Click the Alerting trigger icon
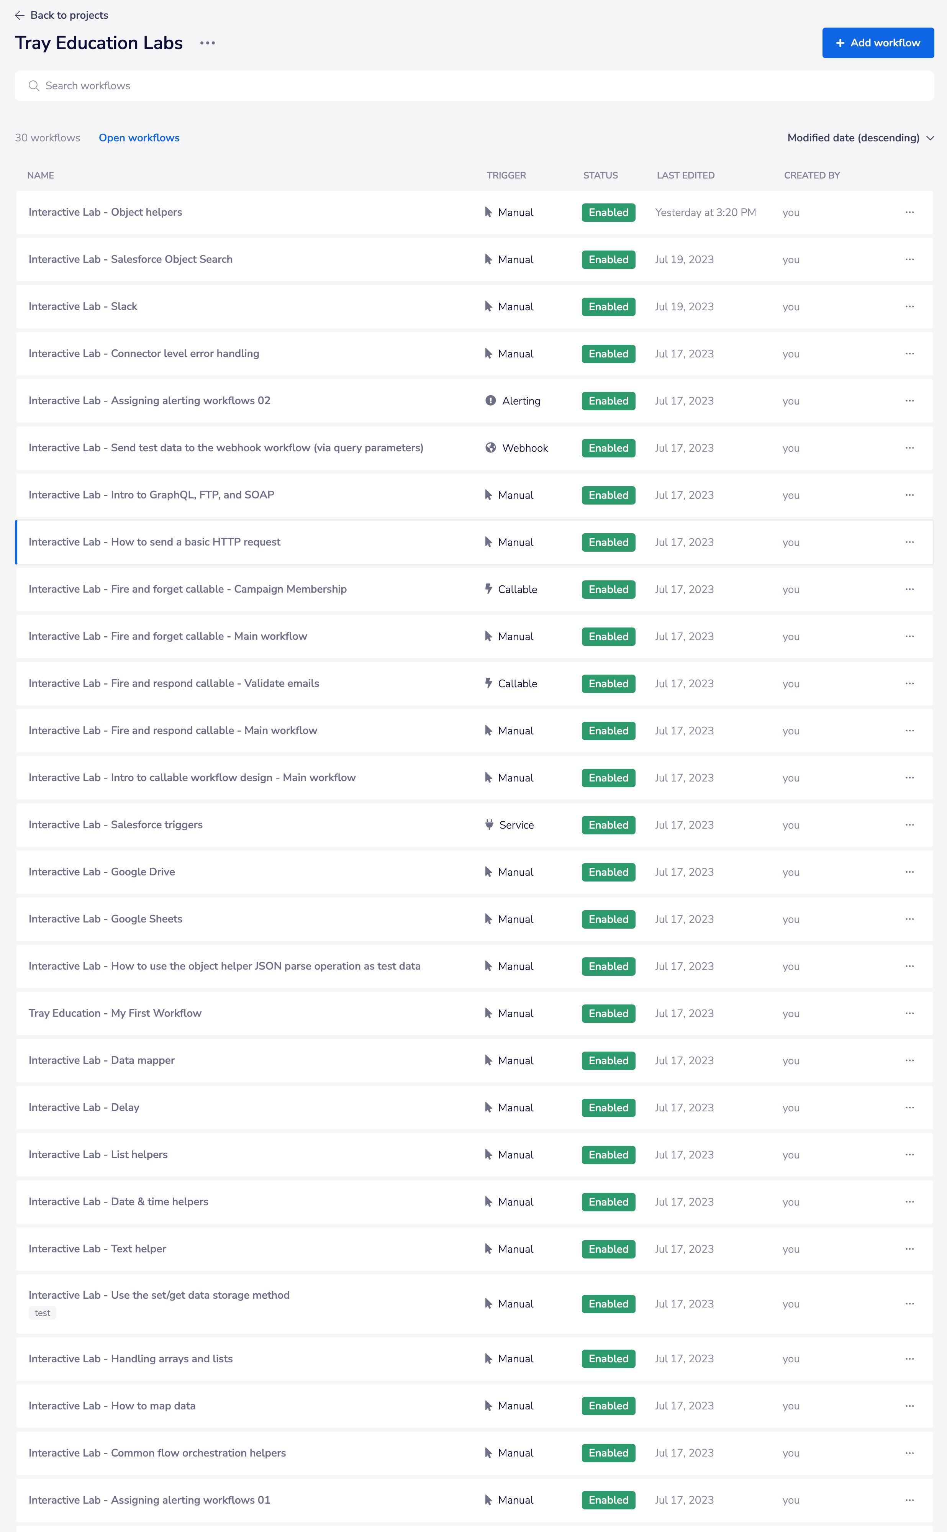 [490, 401]
